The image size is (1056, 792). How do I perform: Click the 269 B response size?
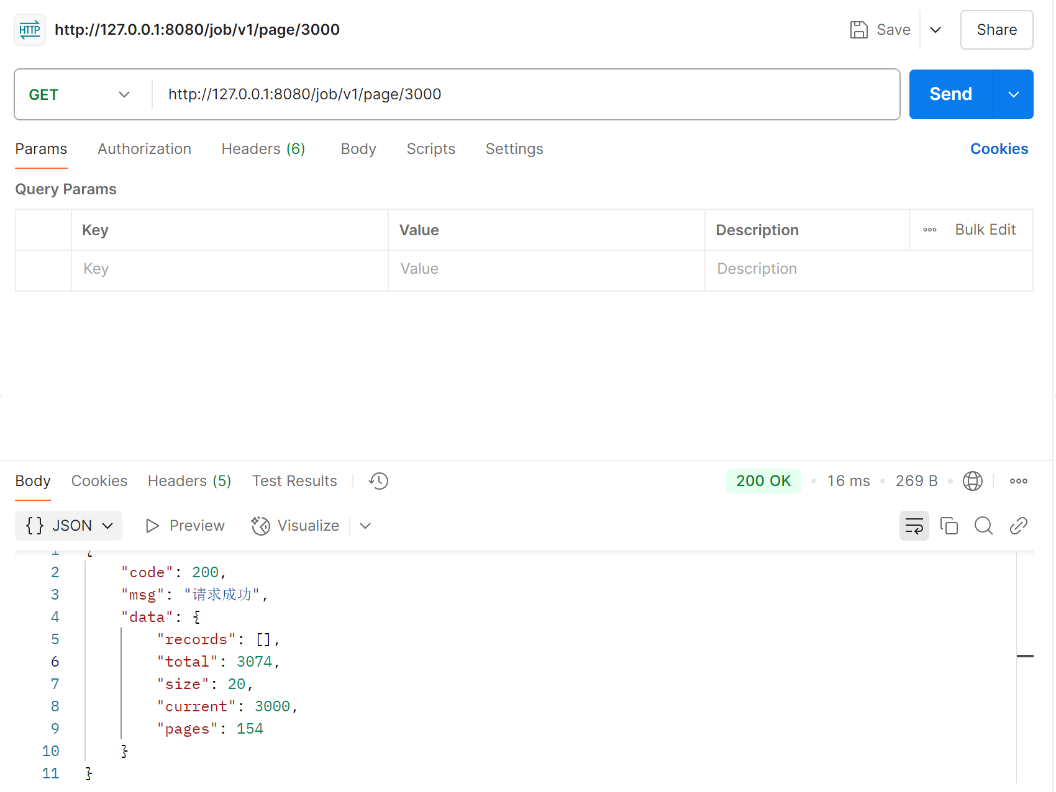click(916, 481)
